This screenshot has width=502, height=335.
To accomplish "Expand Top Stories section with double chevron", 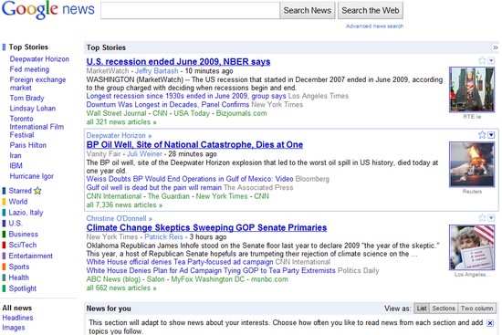I will point(495,47).
